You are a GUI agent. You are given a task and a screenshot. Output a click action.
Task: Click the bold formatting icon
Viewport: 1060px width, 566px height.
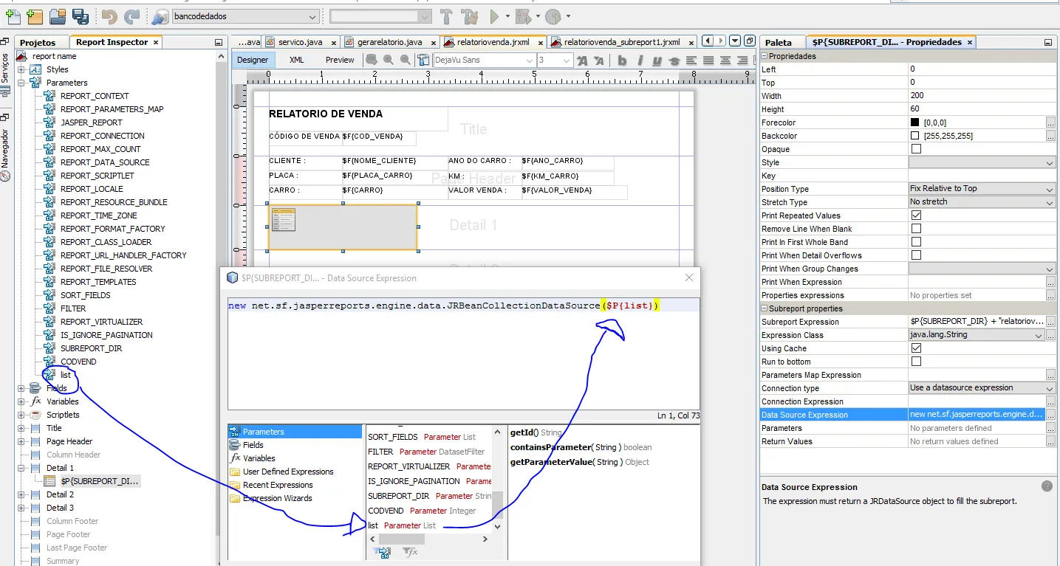click(622, 61)
